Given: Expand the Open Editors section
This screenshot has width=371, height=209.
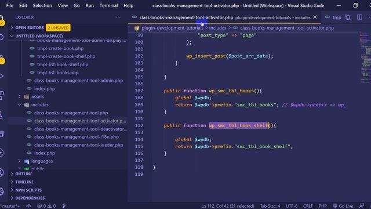Looking at the screenshot, I should pyautogui.click(x=30, y=28).
